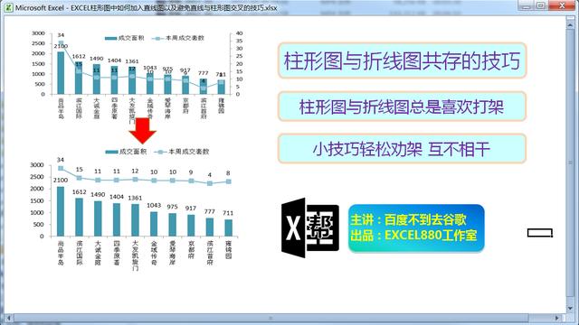This screenshot has width=579, height=325.
Task: Click the 1490 data label in lower chart
Action: [x=98, y=194]
